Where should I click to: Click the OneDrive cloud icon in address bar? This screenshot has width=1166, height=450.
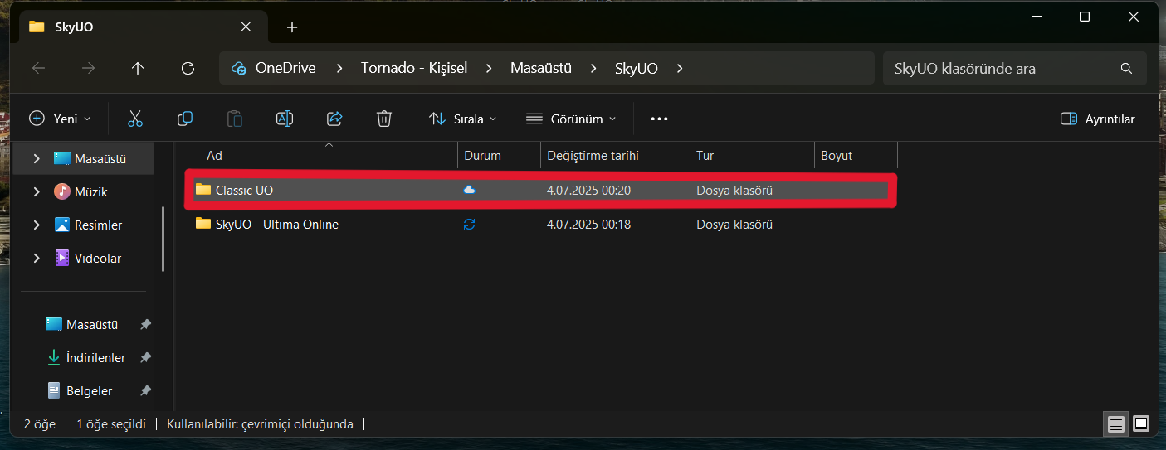tap(239, 69)
